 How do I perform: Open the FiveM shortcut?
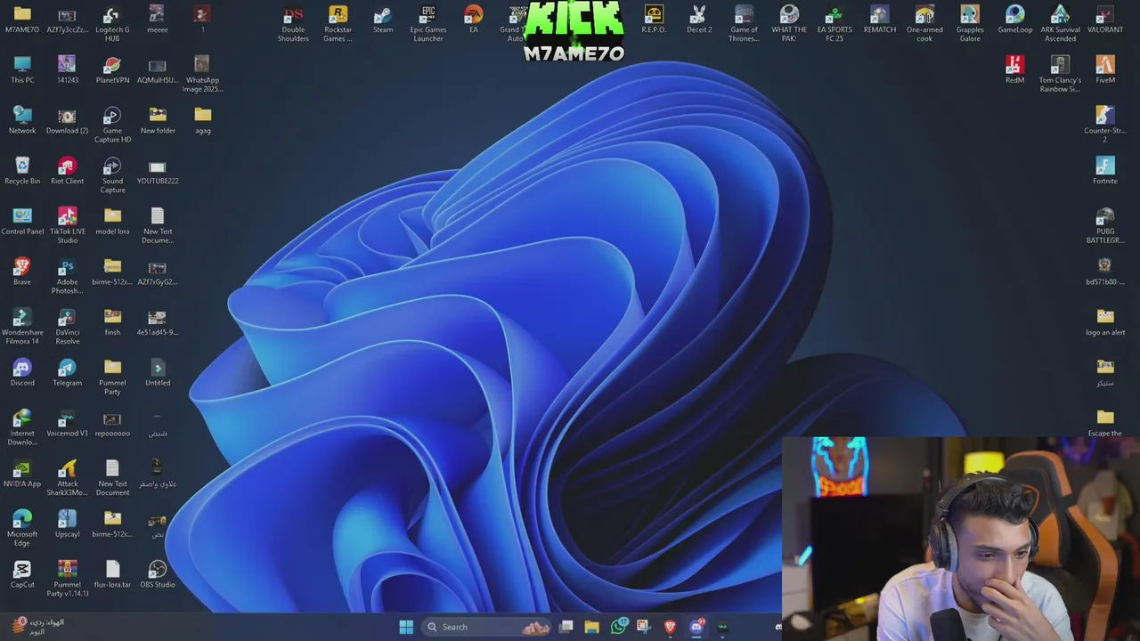1105,70
